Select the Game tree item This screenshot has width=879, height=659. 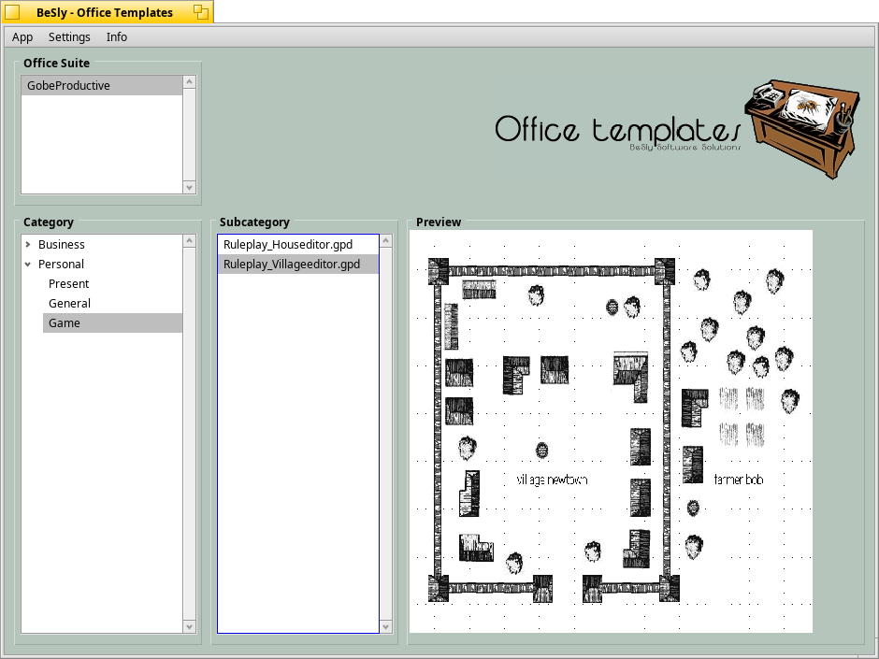pos(65,323)
